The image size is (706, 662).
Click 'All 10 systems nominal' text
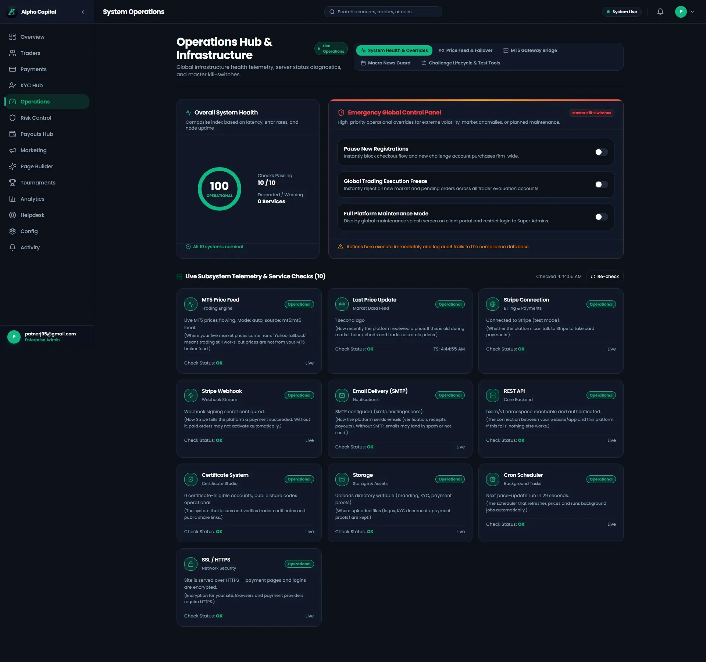tap(218, 247)
